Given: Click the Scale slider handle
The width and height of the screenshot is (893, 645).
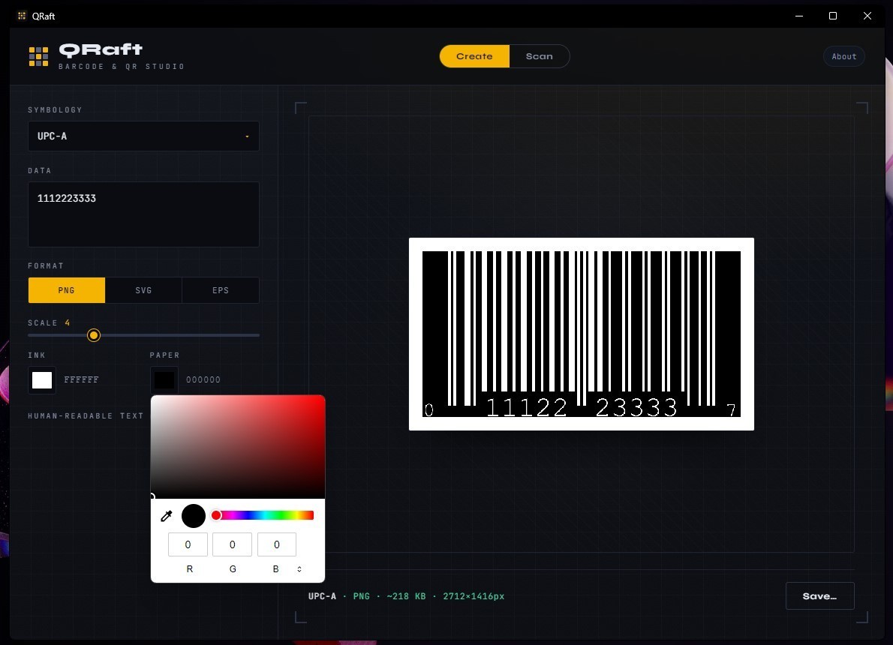Looking at the screenshot, I should pos(94,335).
